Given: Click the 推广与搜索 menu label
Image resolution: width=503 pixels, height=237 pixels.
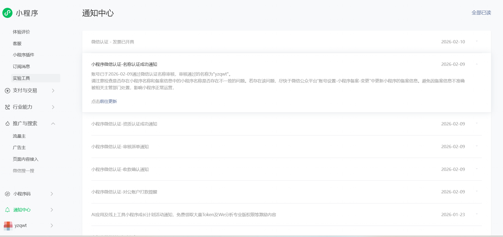Looking at the screenshot, I should coord(25,124).
